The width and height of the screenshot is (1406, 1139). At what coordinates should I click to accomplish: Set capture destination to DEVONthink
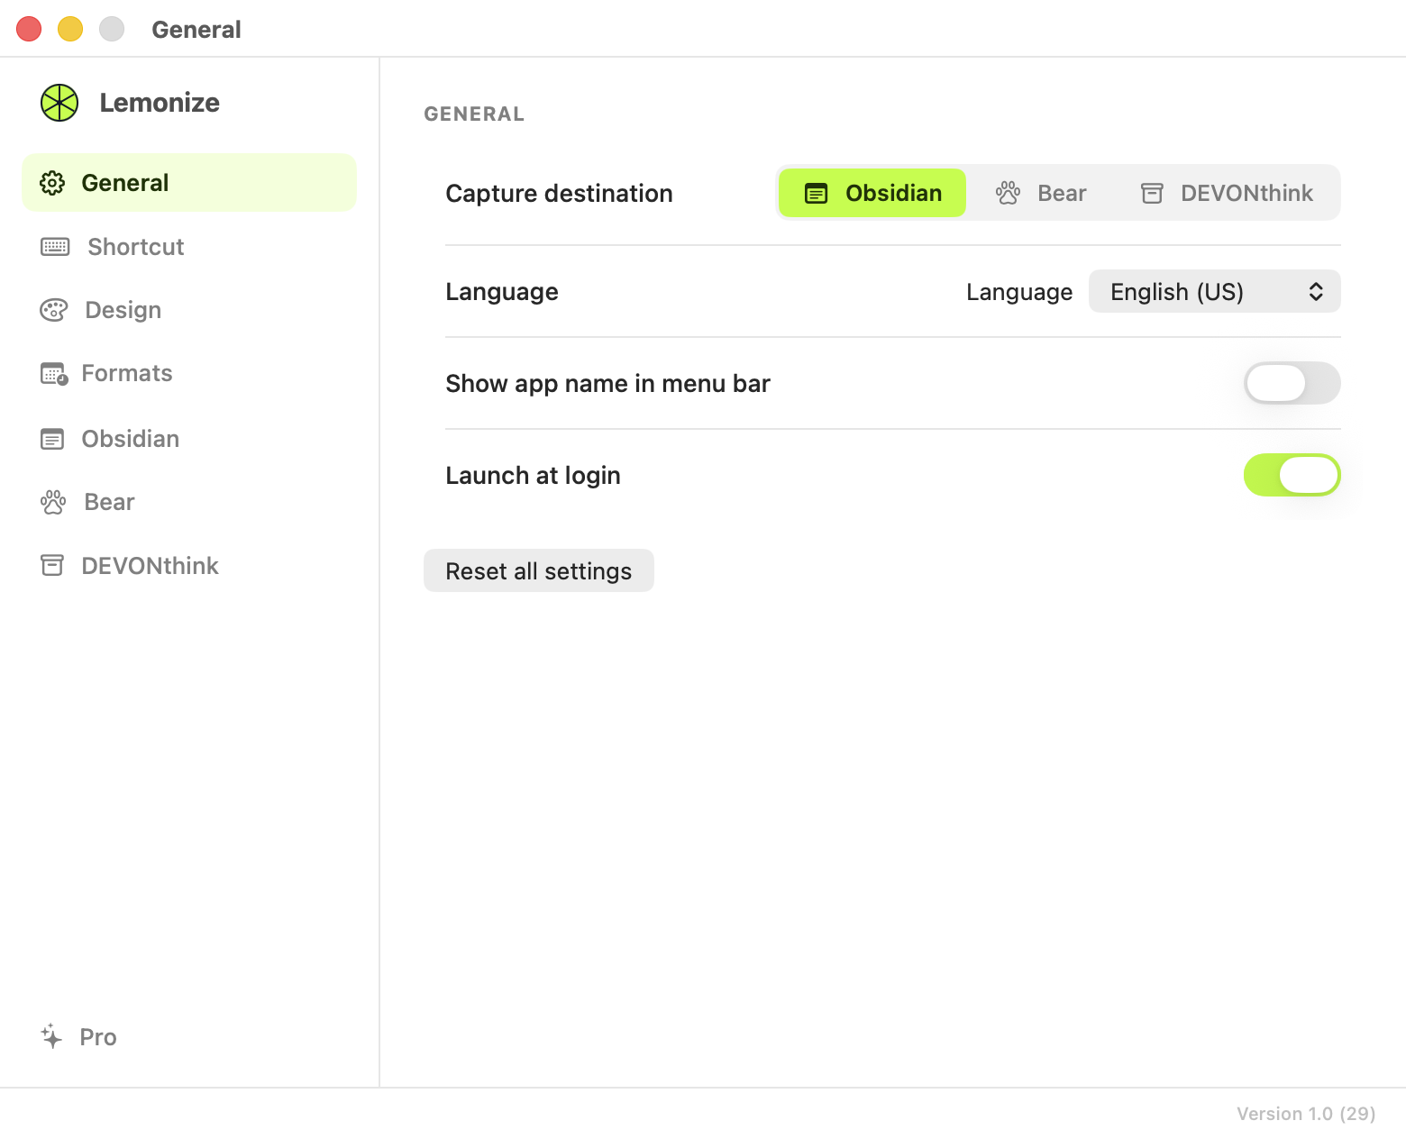pos(1227,193)
